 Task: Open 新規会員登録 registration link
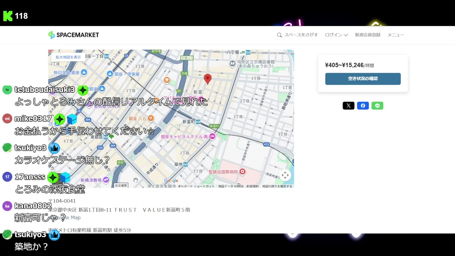[368, 35]
